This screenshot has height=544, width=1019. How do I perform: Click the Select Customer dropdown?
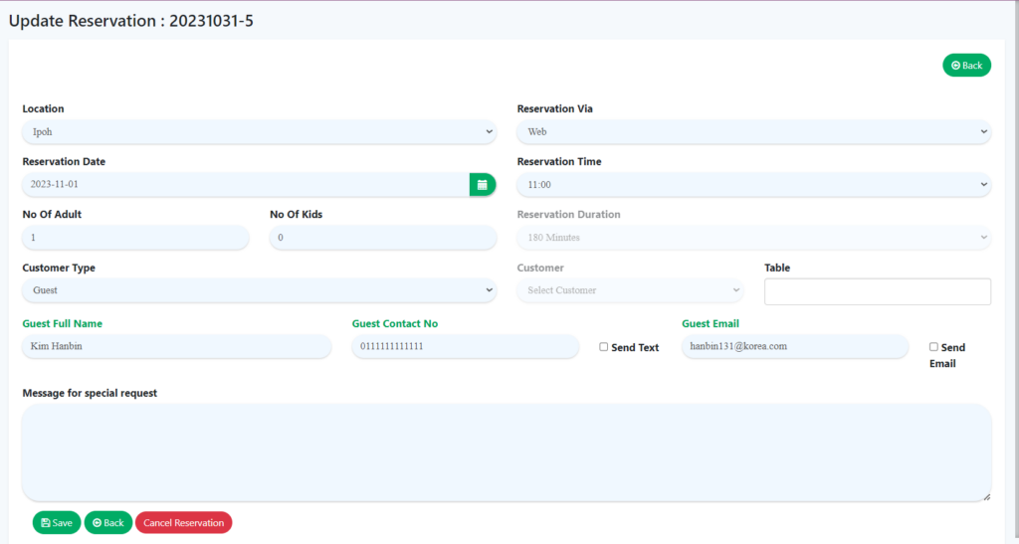(x=630, y=290)
